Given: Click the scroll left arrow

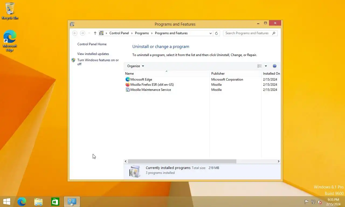Looking at the screenshot, I should pyautogui.click(x=126, y=161).
